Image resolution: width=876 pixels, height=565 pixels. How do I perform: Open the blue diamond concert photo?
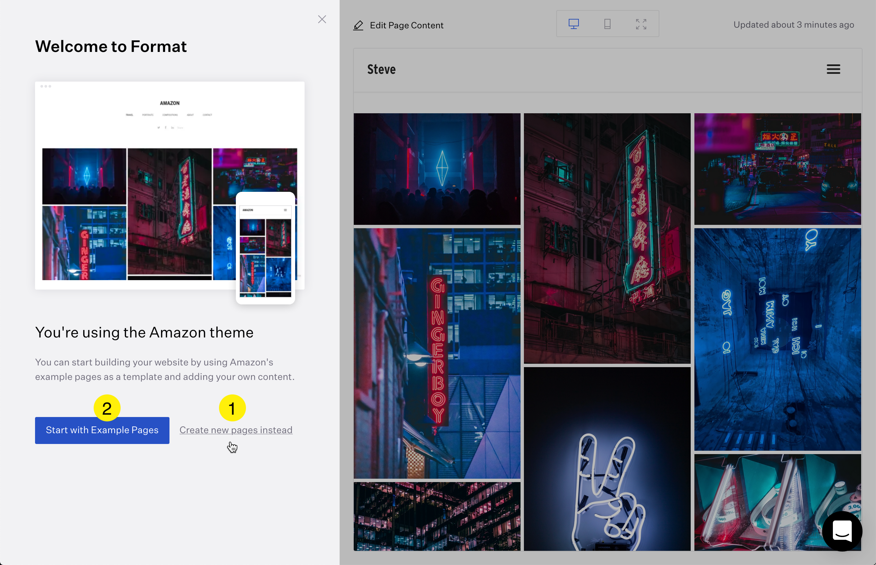click(x=437, y=169)
